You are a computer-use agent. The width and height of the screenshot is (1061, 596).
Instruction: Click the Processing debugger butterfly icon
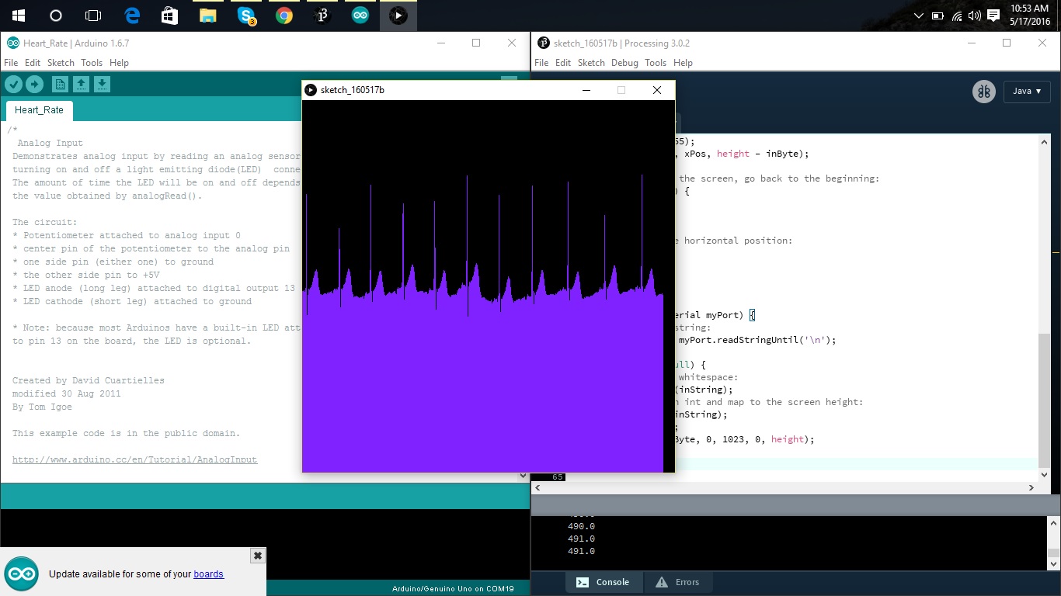983,92
